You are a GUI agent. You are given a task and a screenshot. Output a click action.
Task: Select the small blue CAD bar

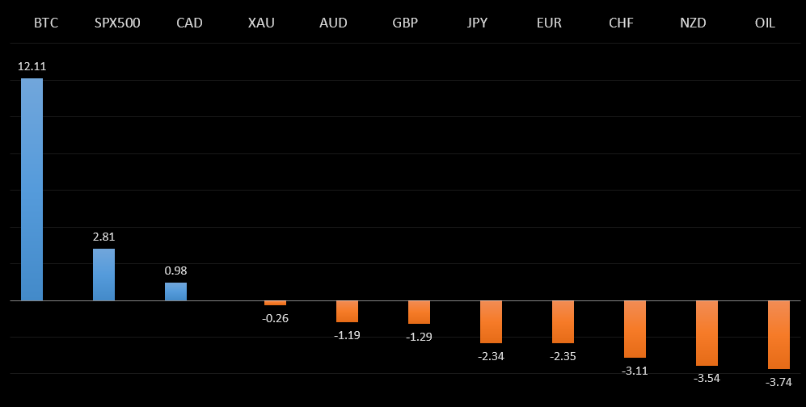[175, 292]
